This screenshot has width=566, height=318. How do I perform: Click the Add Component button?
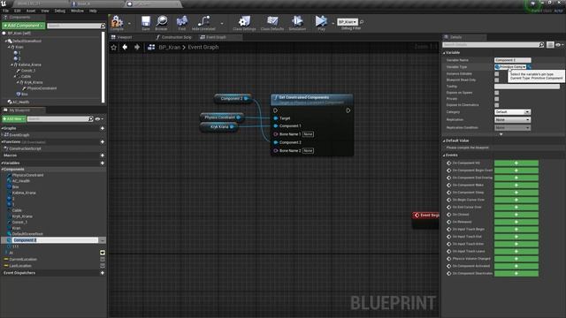click(24, 26)
